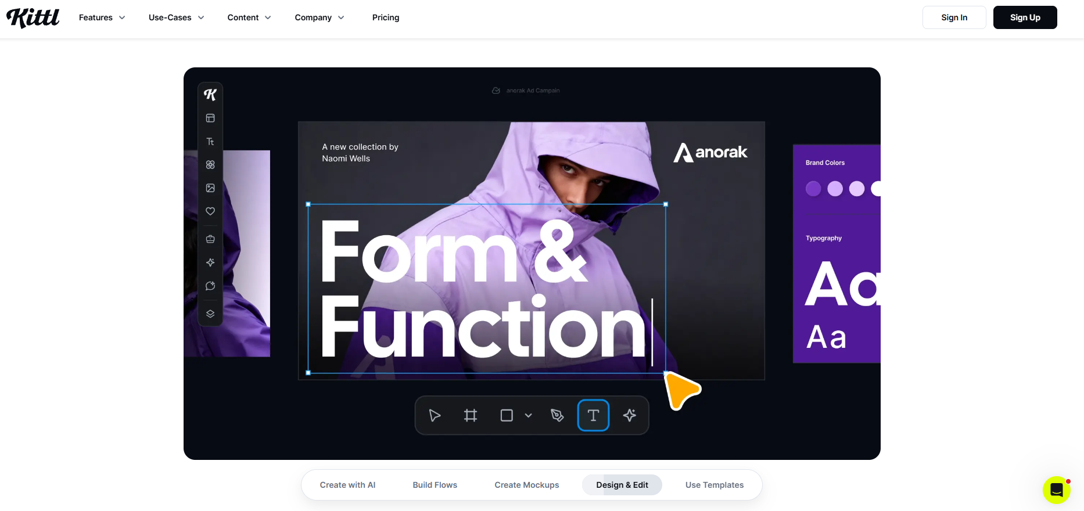Expand the Features menu
1084x511 pixels.
click(x=102, y=17)
